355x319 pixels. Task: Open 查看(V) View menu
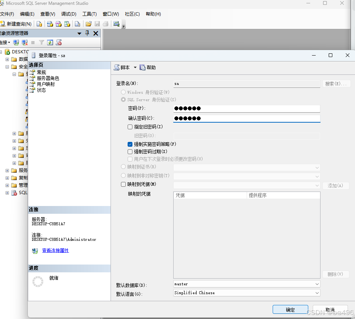click(x=48, y=14)
